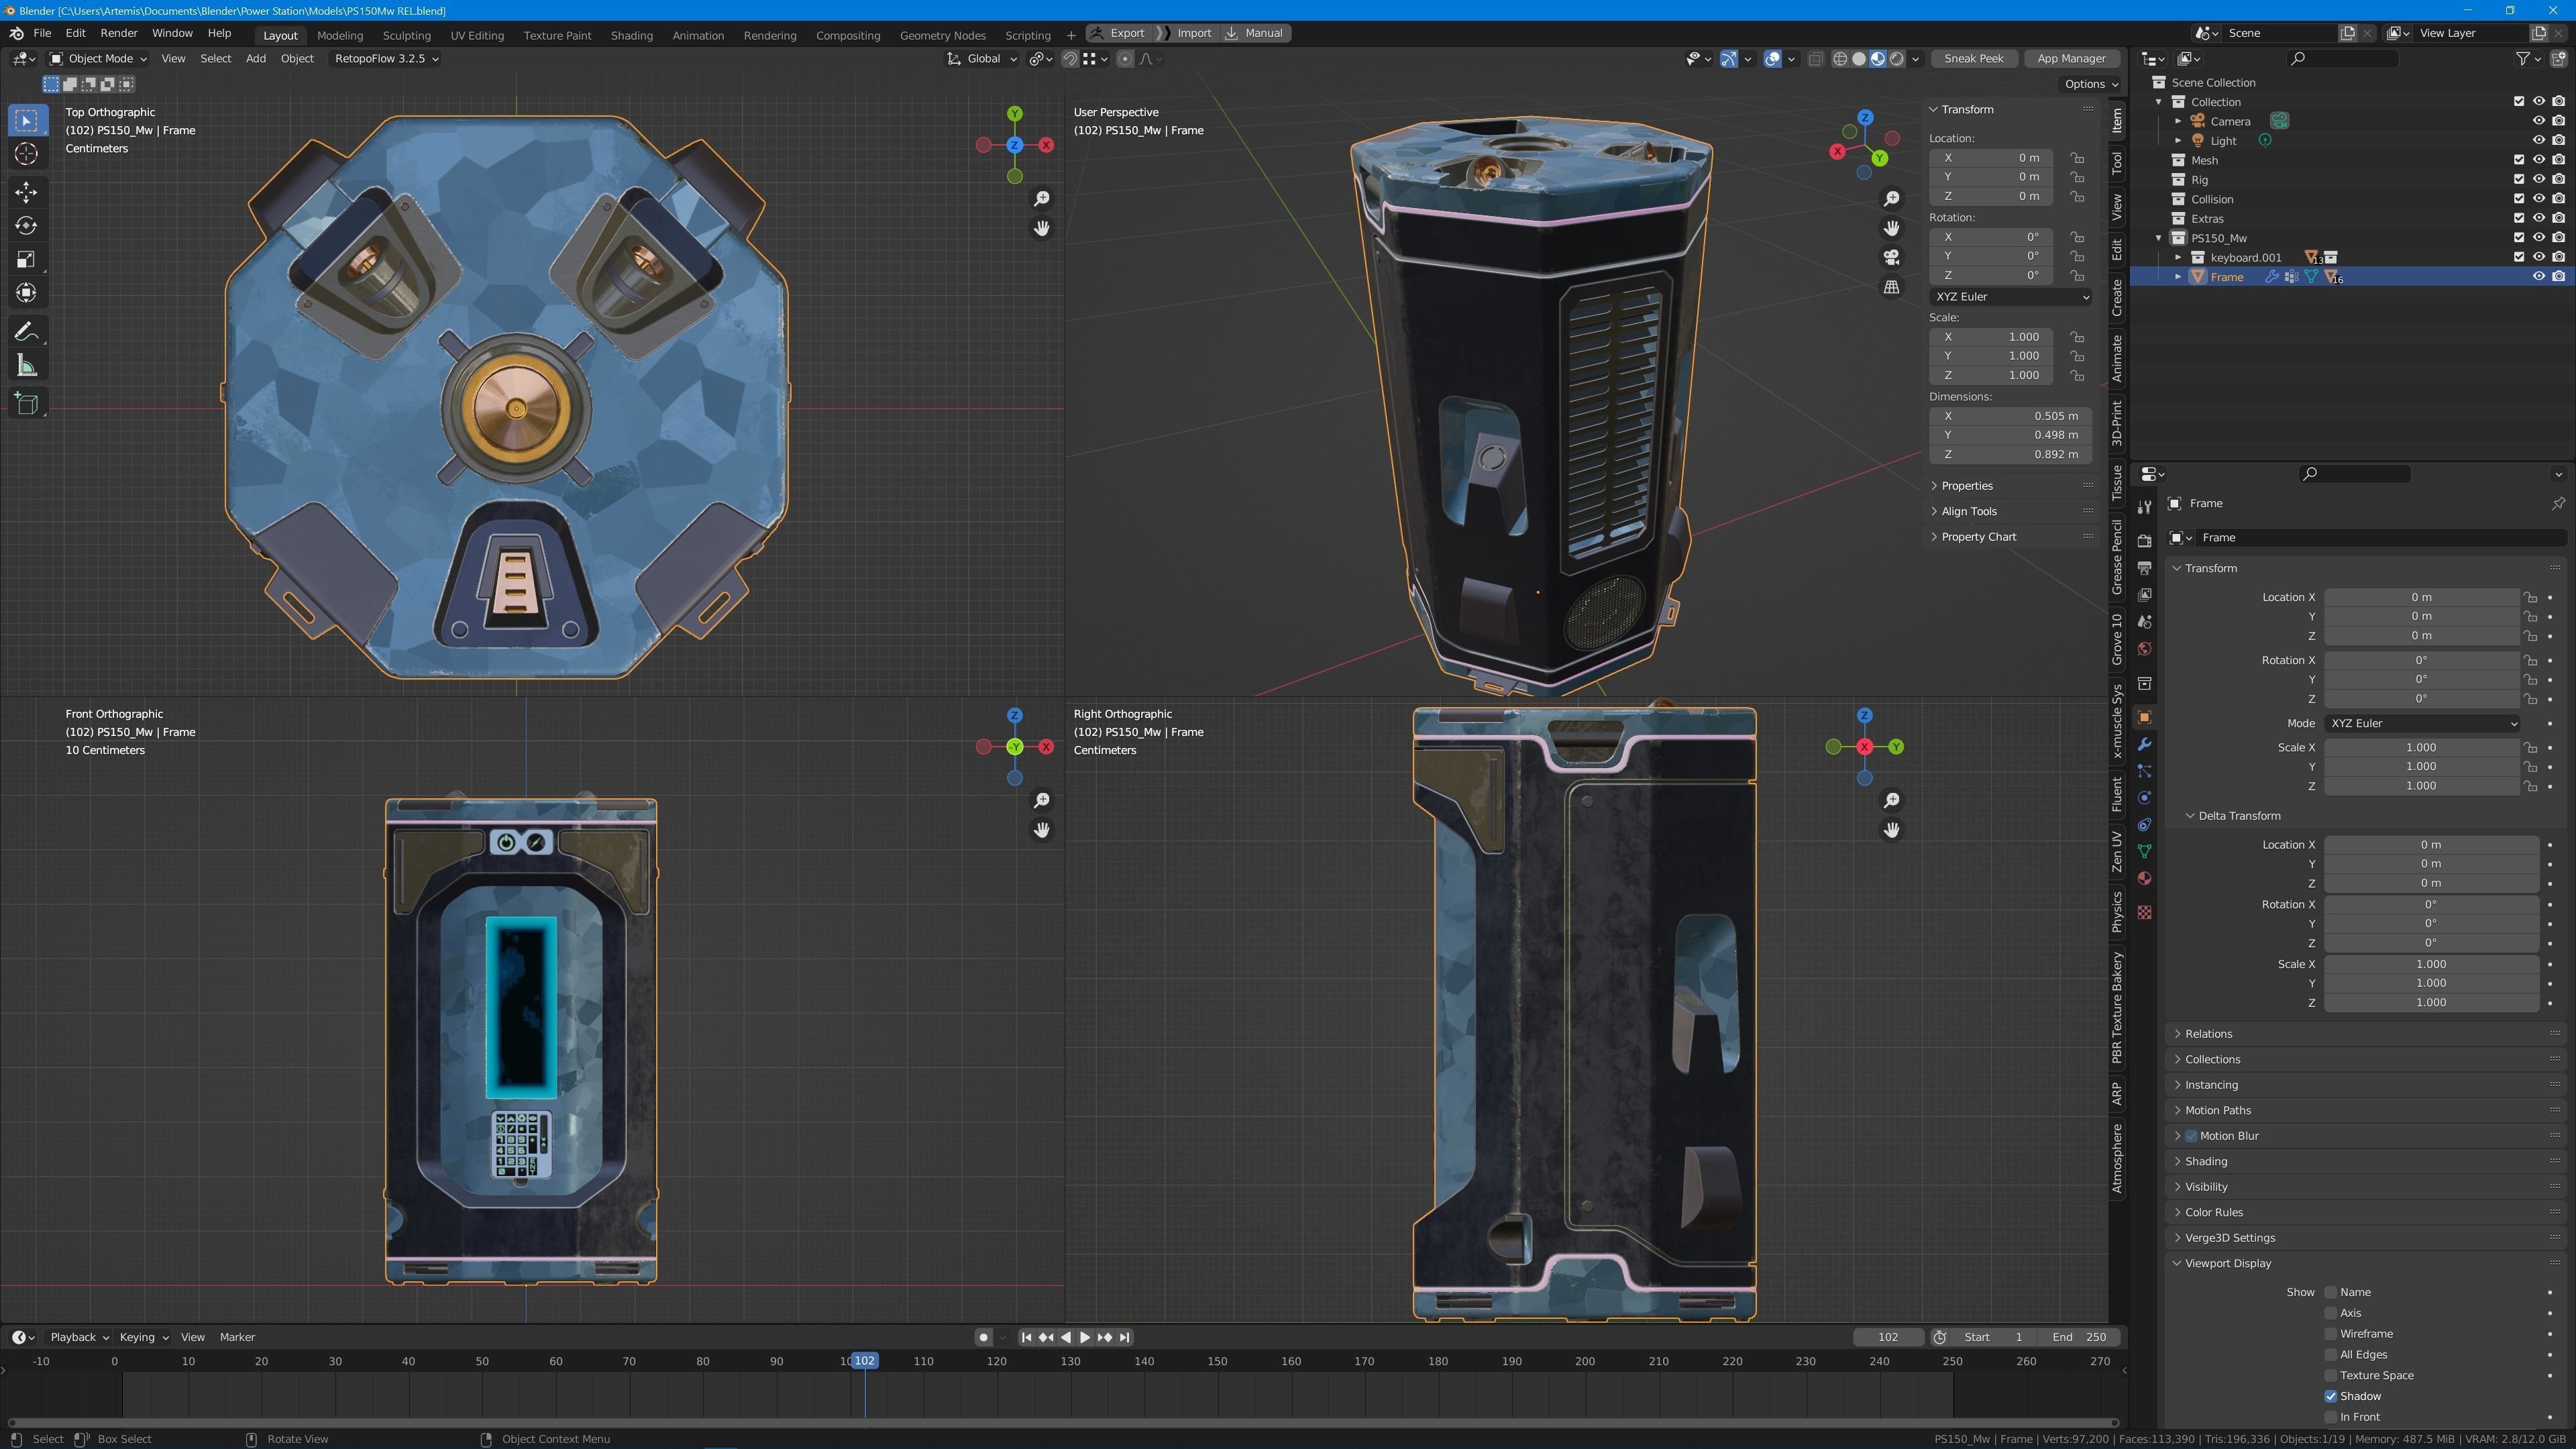2576x1449 pixels.
Task: Hide Mesh collection via eye icon
Action: tap(2538, 160)
